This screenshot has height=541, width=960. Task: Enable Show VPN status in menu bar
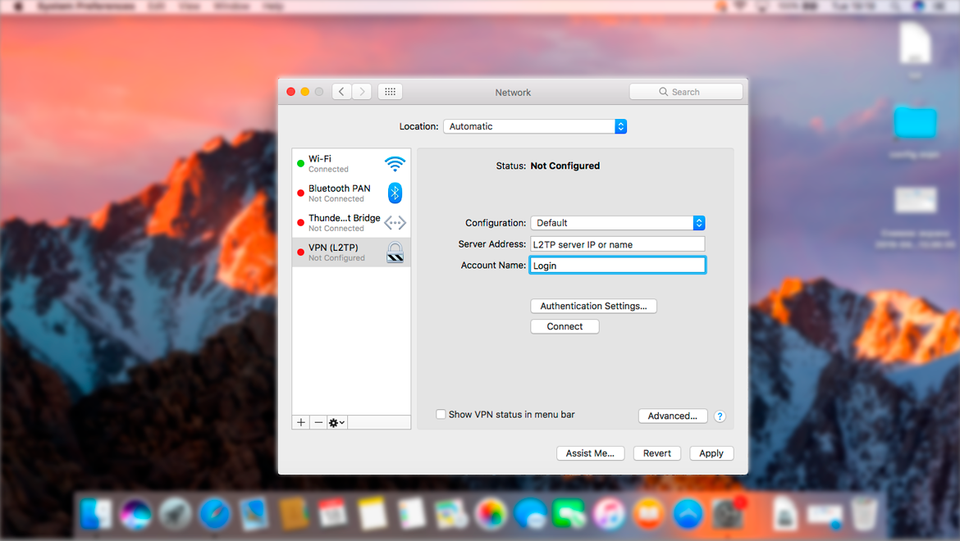coord(441,415)
